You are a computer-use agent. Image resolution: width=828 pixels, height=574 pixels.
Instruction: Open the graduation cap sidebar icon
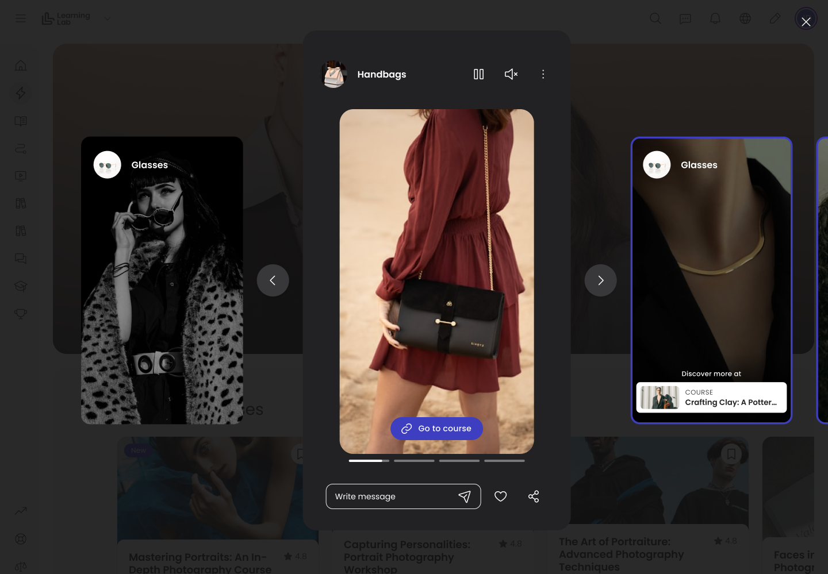[21, 286]
